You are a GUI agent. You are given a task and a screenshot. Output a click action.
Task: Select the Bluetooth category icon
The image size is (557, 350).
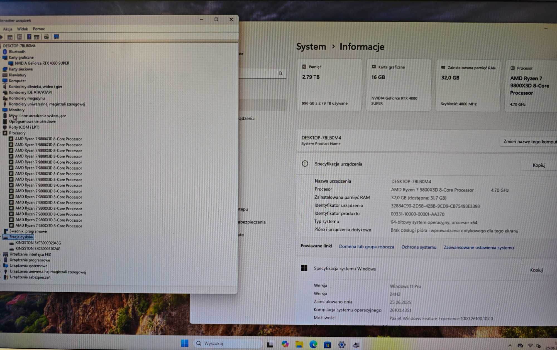(x=5, y=52)
